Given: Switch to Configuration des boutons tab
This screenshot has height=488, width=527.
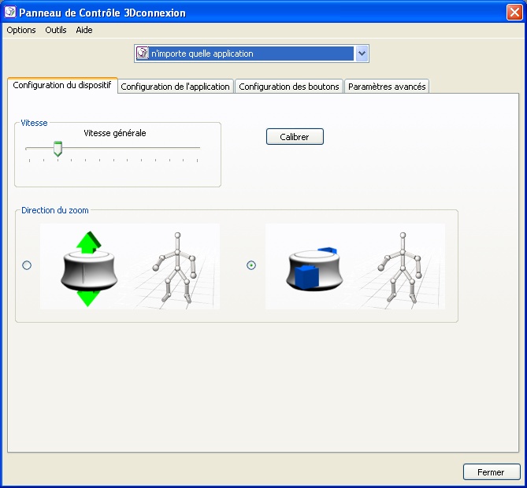Looking at the screenshot, I should pos(288,87).
